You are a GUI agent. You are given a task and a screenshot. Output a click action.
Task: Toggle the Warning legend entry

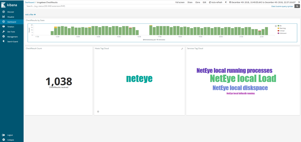coord(282,28)
